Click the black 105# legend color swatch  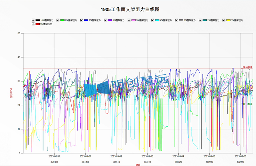click(x=38, y=20)
